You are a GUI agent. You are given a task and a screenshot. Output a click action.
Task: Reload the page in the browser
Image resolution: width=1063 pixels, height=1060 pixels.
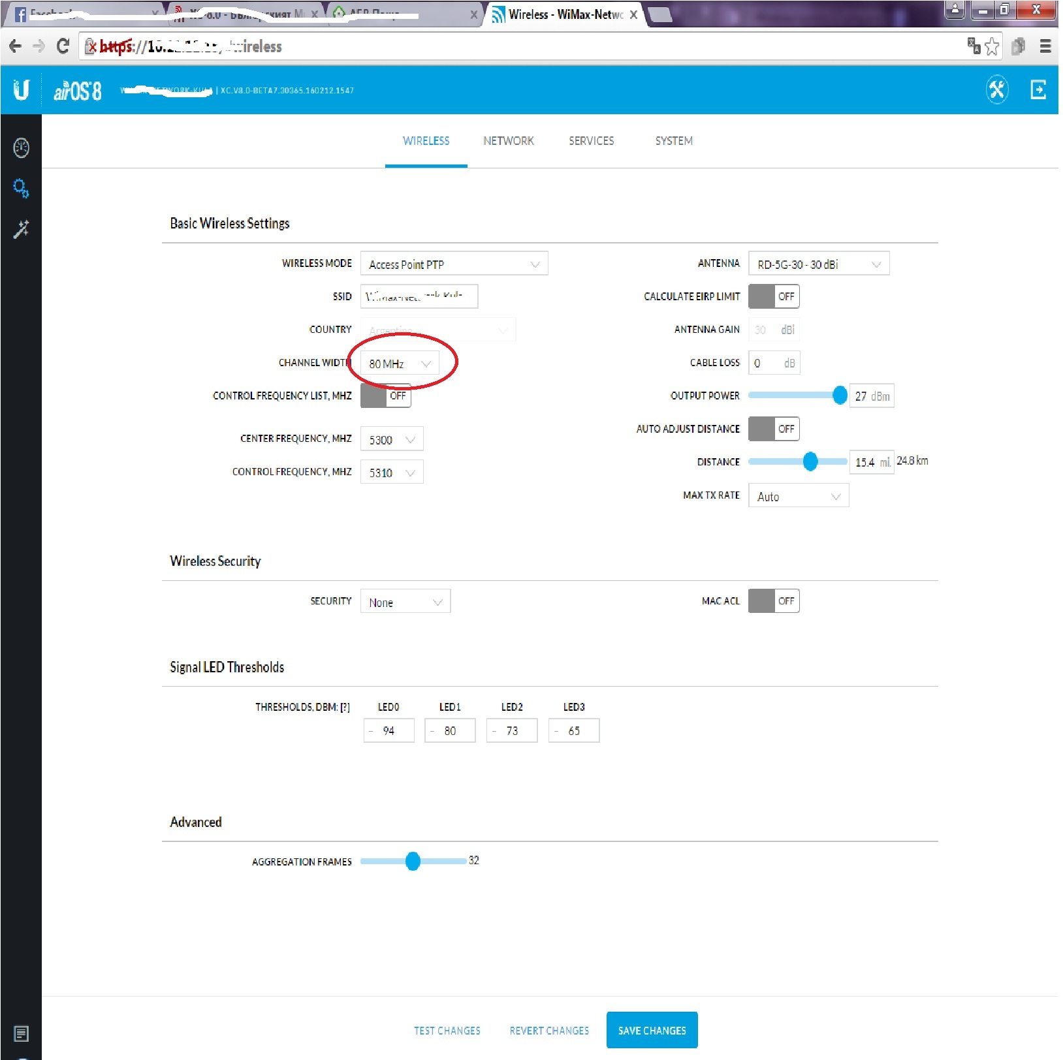pos(63,46)
